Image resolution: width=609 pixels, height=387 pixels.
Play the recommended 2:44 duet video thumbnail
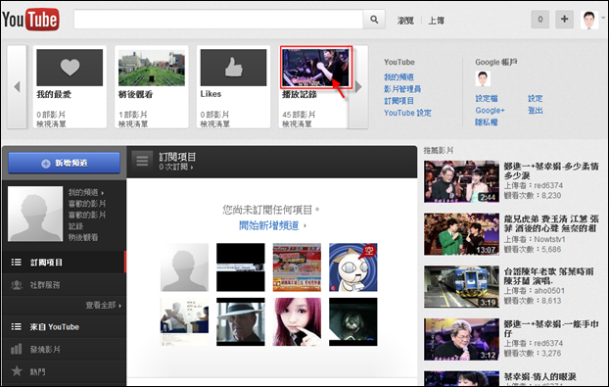(461, 182)
